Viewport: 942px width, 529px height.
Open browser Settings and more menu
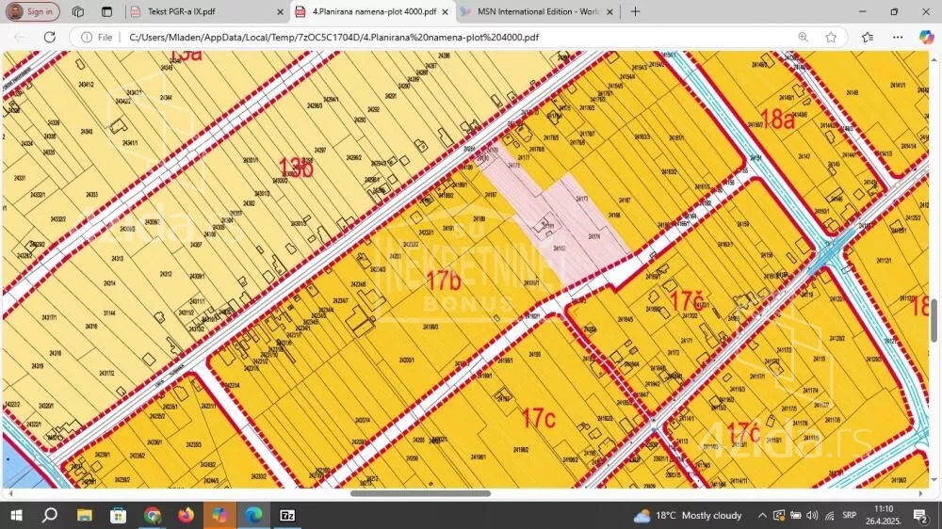pyautogui.click(x=896, y=37)
